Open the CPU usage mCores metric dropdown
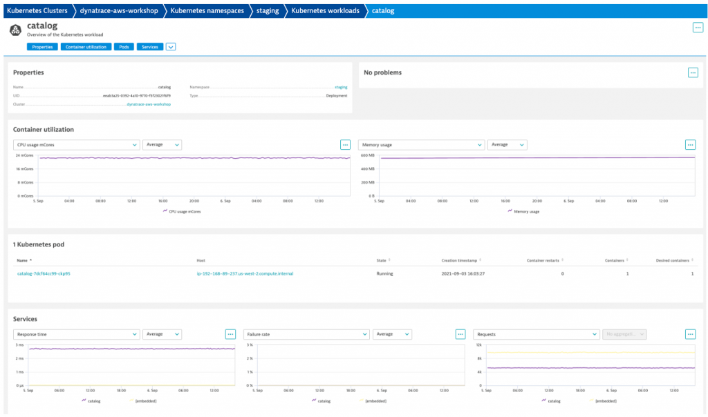This screenshot has width=708, height=417. tap(76, 145)
